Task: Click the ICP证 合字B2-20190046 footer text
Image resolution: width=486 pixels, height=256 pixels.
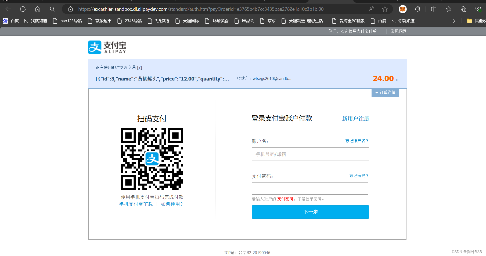Action: 247,253
